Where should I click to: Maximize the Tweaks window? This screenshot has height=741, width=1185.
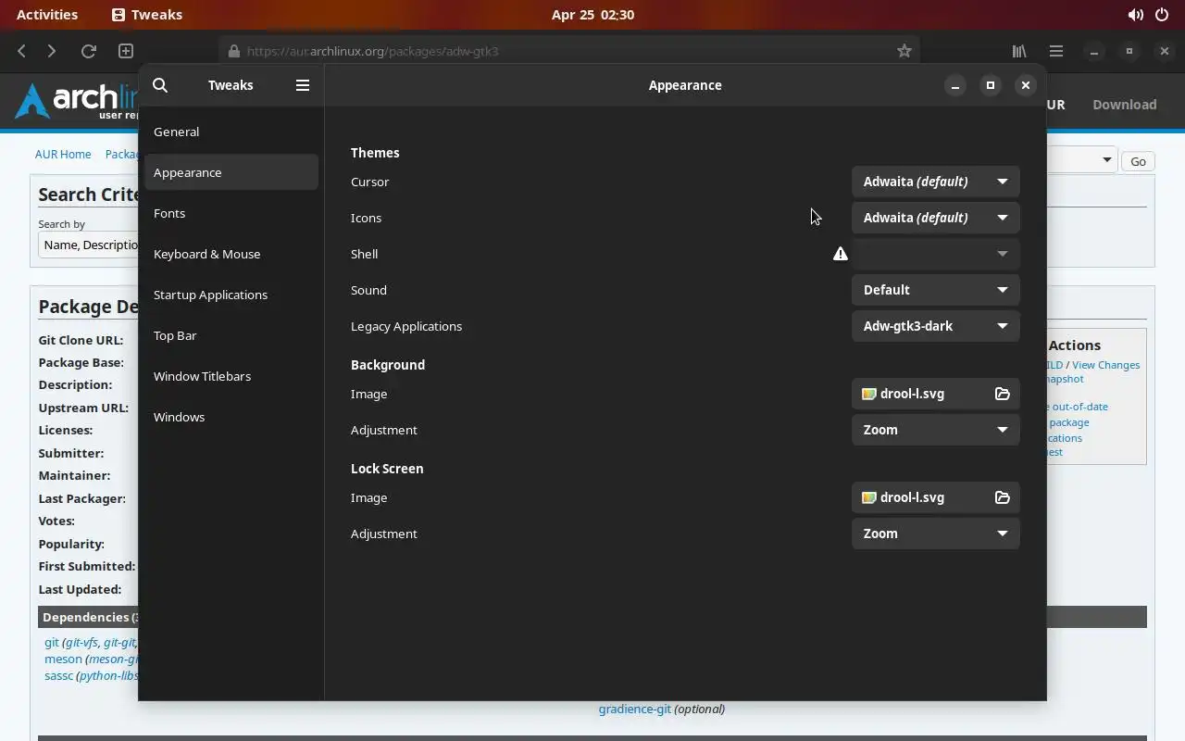pos(990,85)
